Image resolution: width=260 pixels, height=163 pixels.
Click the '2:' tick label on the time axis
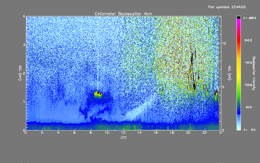pos(42,133)
